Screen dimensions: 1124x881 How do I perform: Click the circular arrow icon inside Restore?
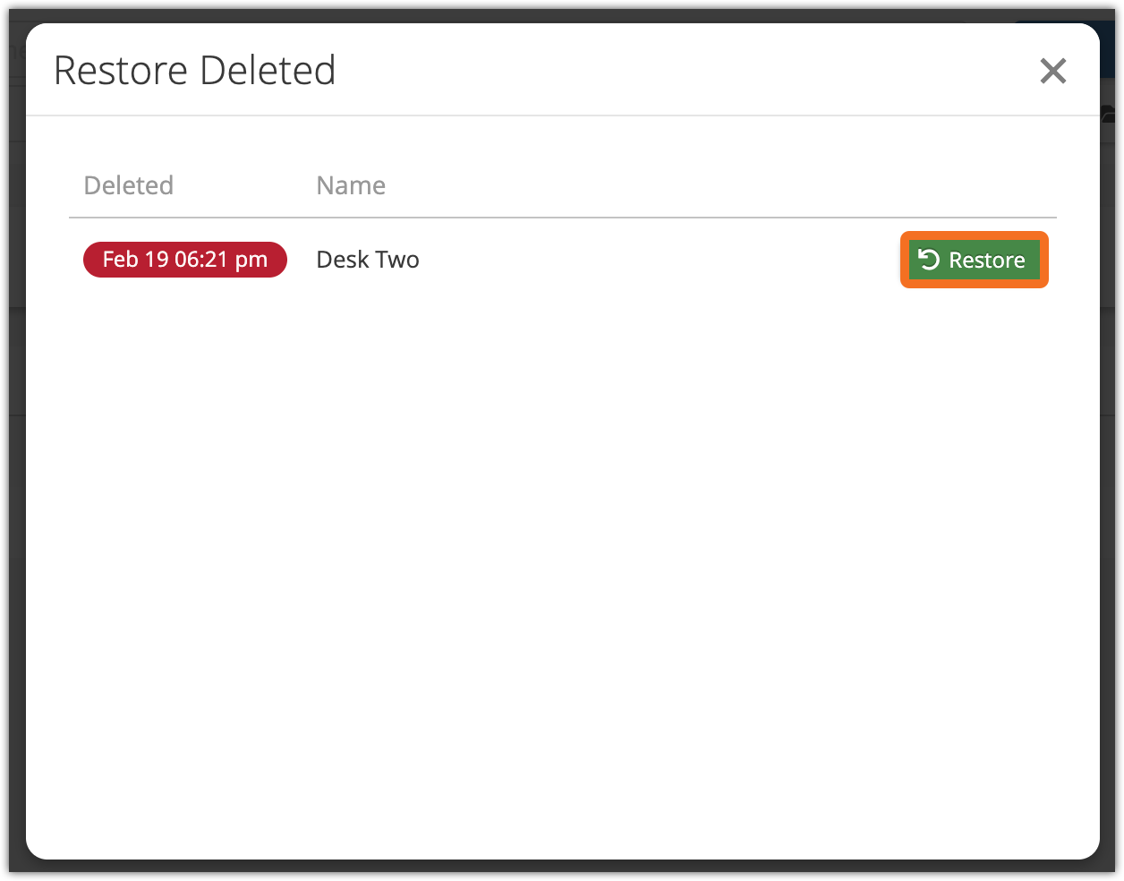point(929,260)
